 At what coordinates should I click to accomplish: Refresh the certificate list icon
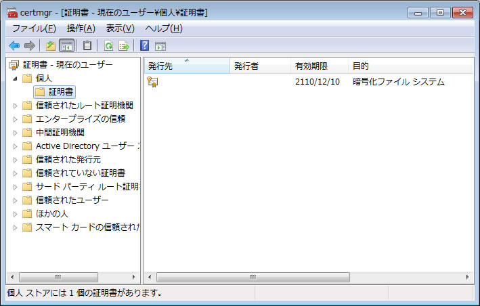pyautogui.click(x=109, y=46)
